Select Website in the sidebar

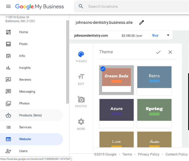tap(31, 139)
